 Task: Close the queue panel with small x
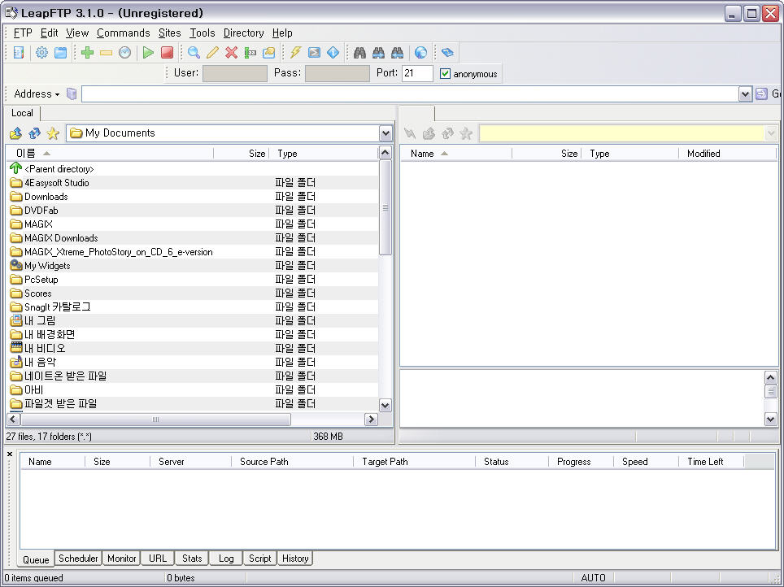click(10, 454)
